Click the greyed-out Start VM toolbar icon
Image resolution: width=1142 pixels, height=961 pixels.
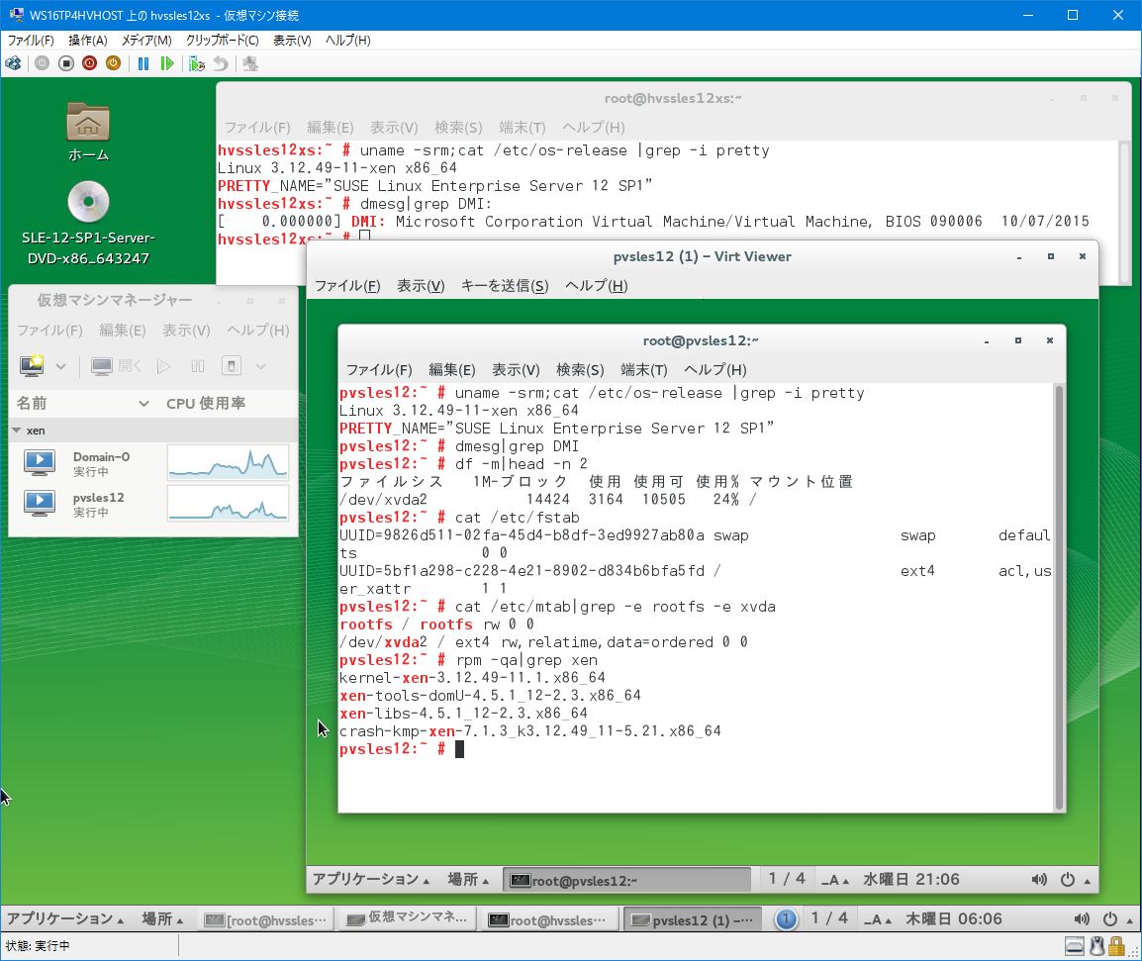click(x=43, y=63)
